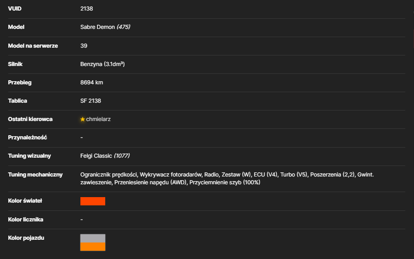
Task: Click Przyciemnienie szyb (100%) entry
Action: (225, 182)
